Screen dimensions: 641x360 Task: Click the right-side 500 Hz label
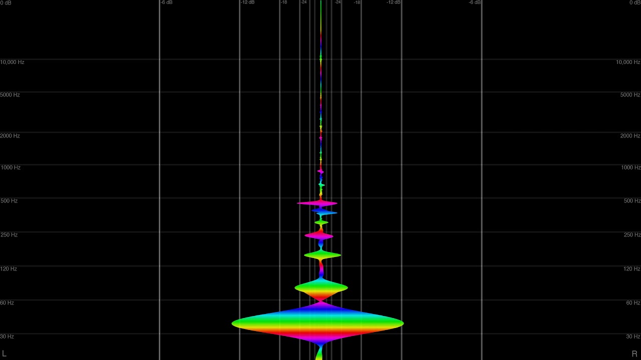631,201
